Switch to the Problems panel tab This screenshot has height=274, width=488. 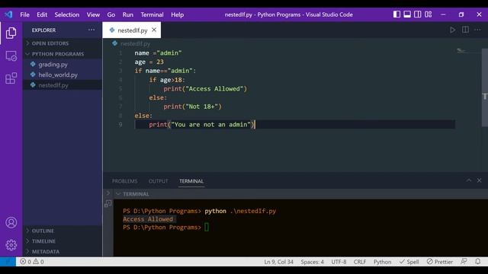pos(124,181)
